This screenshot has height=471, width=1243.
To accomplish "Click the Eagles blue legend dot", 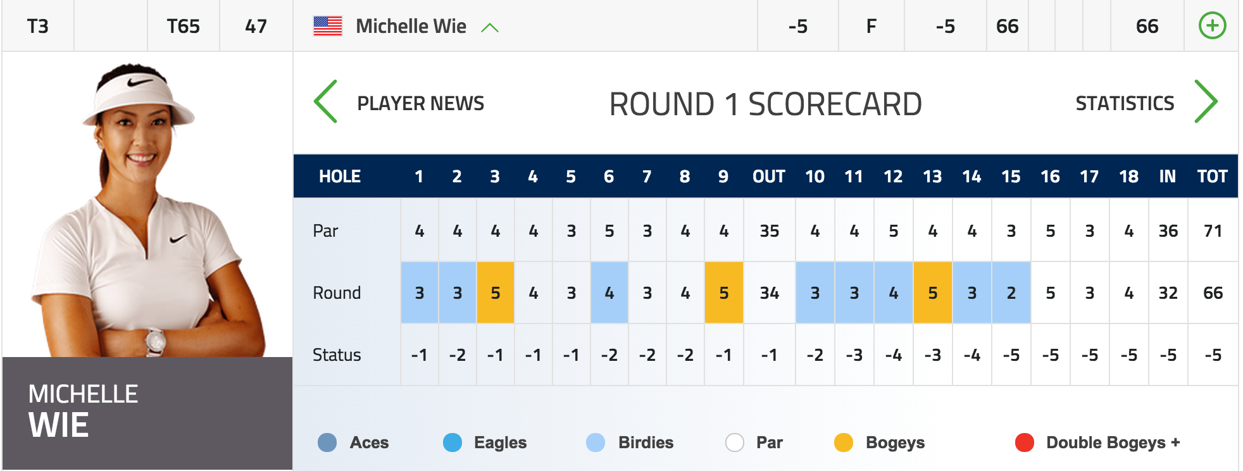I will [453, 443].
